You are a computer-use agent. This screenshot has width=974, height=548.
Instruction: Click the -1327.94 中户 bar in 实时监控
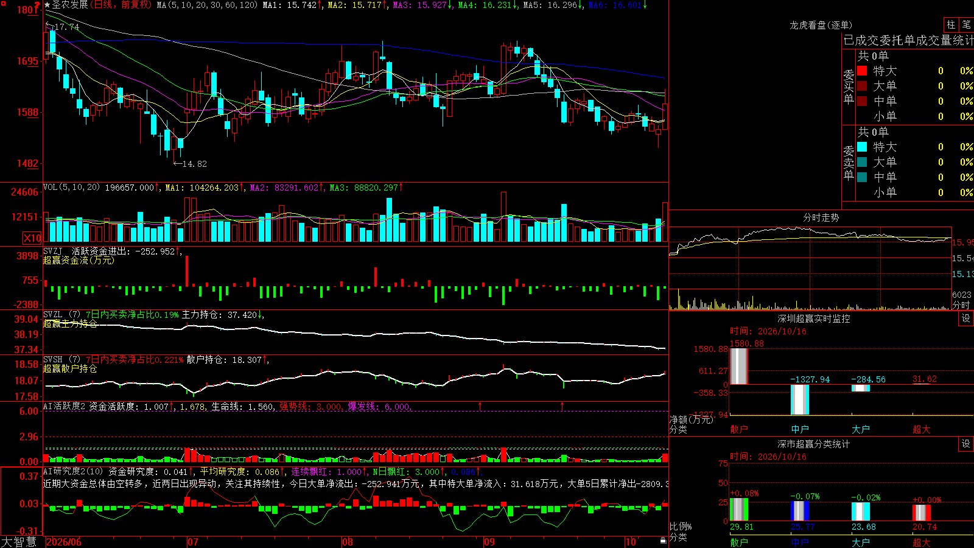(799, 399)
